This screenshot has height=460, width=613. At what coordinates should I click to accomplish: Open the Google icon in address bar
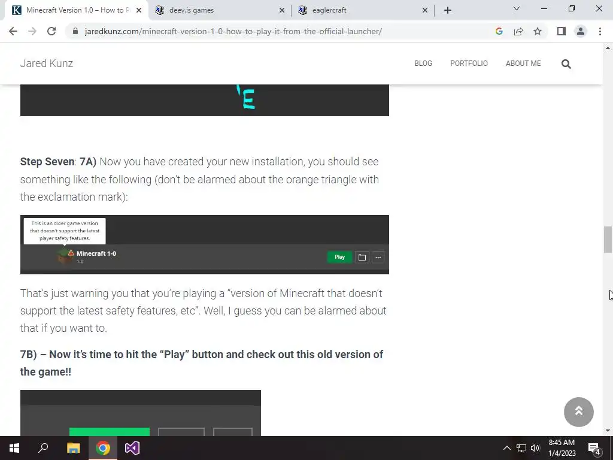[x=499, y=31]
